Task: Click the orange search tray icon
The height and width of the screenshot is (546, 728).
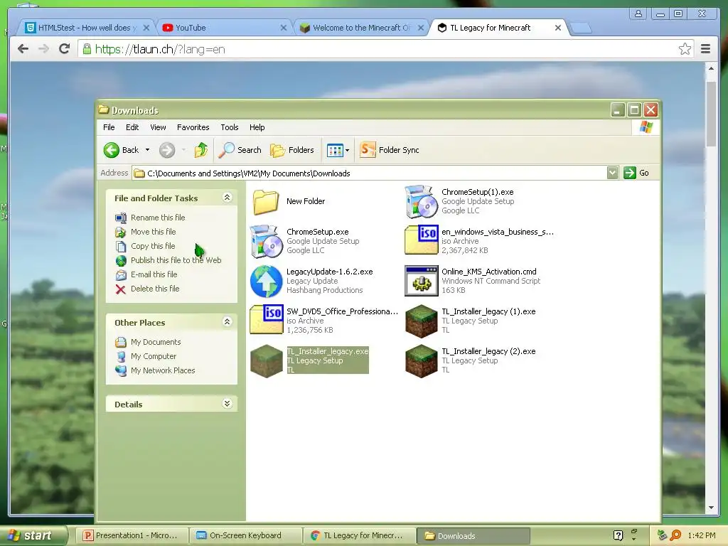Action: (675, 535)
